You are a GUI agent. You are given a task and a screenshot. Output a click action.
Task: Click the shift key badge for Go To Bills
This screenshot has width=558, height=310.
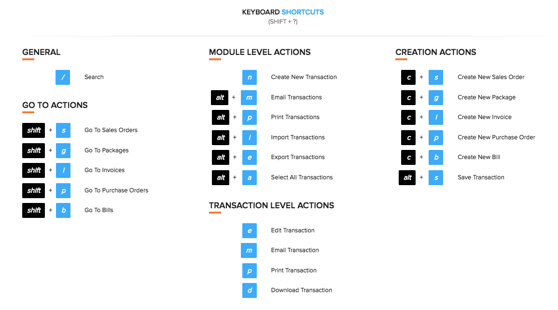pos(33,210)
